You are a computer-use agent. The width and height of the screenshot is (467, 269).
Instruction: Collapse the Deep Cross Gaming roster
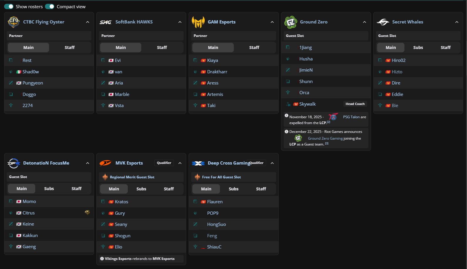(272, 163)
